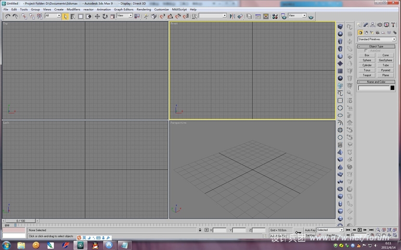401x250 pixels.
Task: Click the Sphere primitive icon in side toolbar
Action: click(340, 34)
